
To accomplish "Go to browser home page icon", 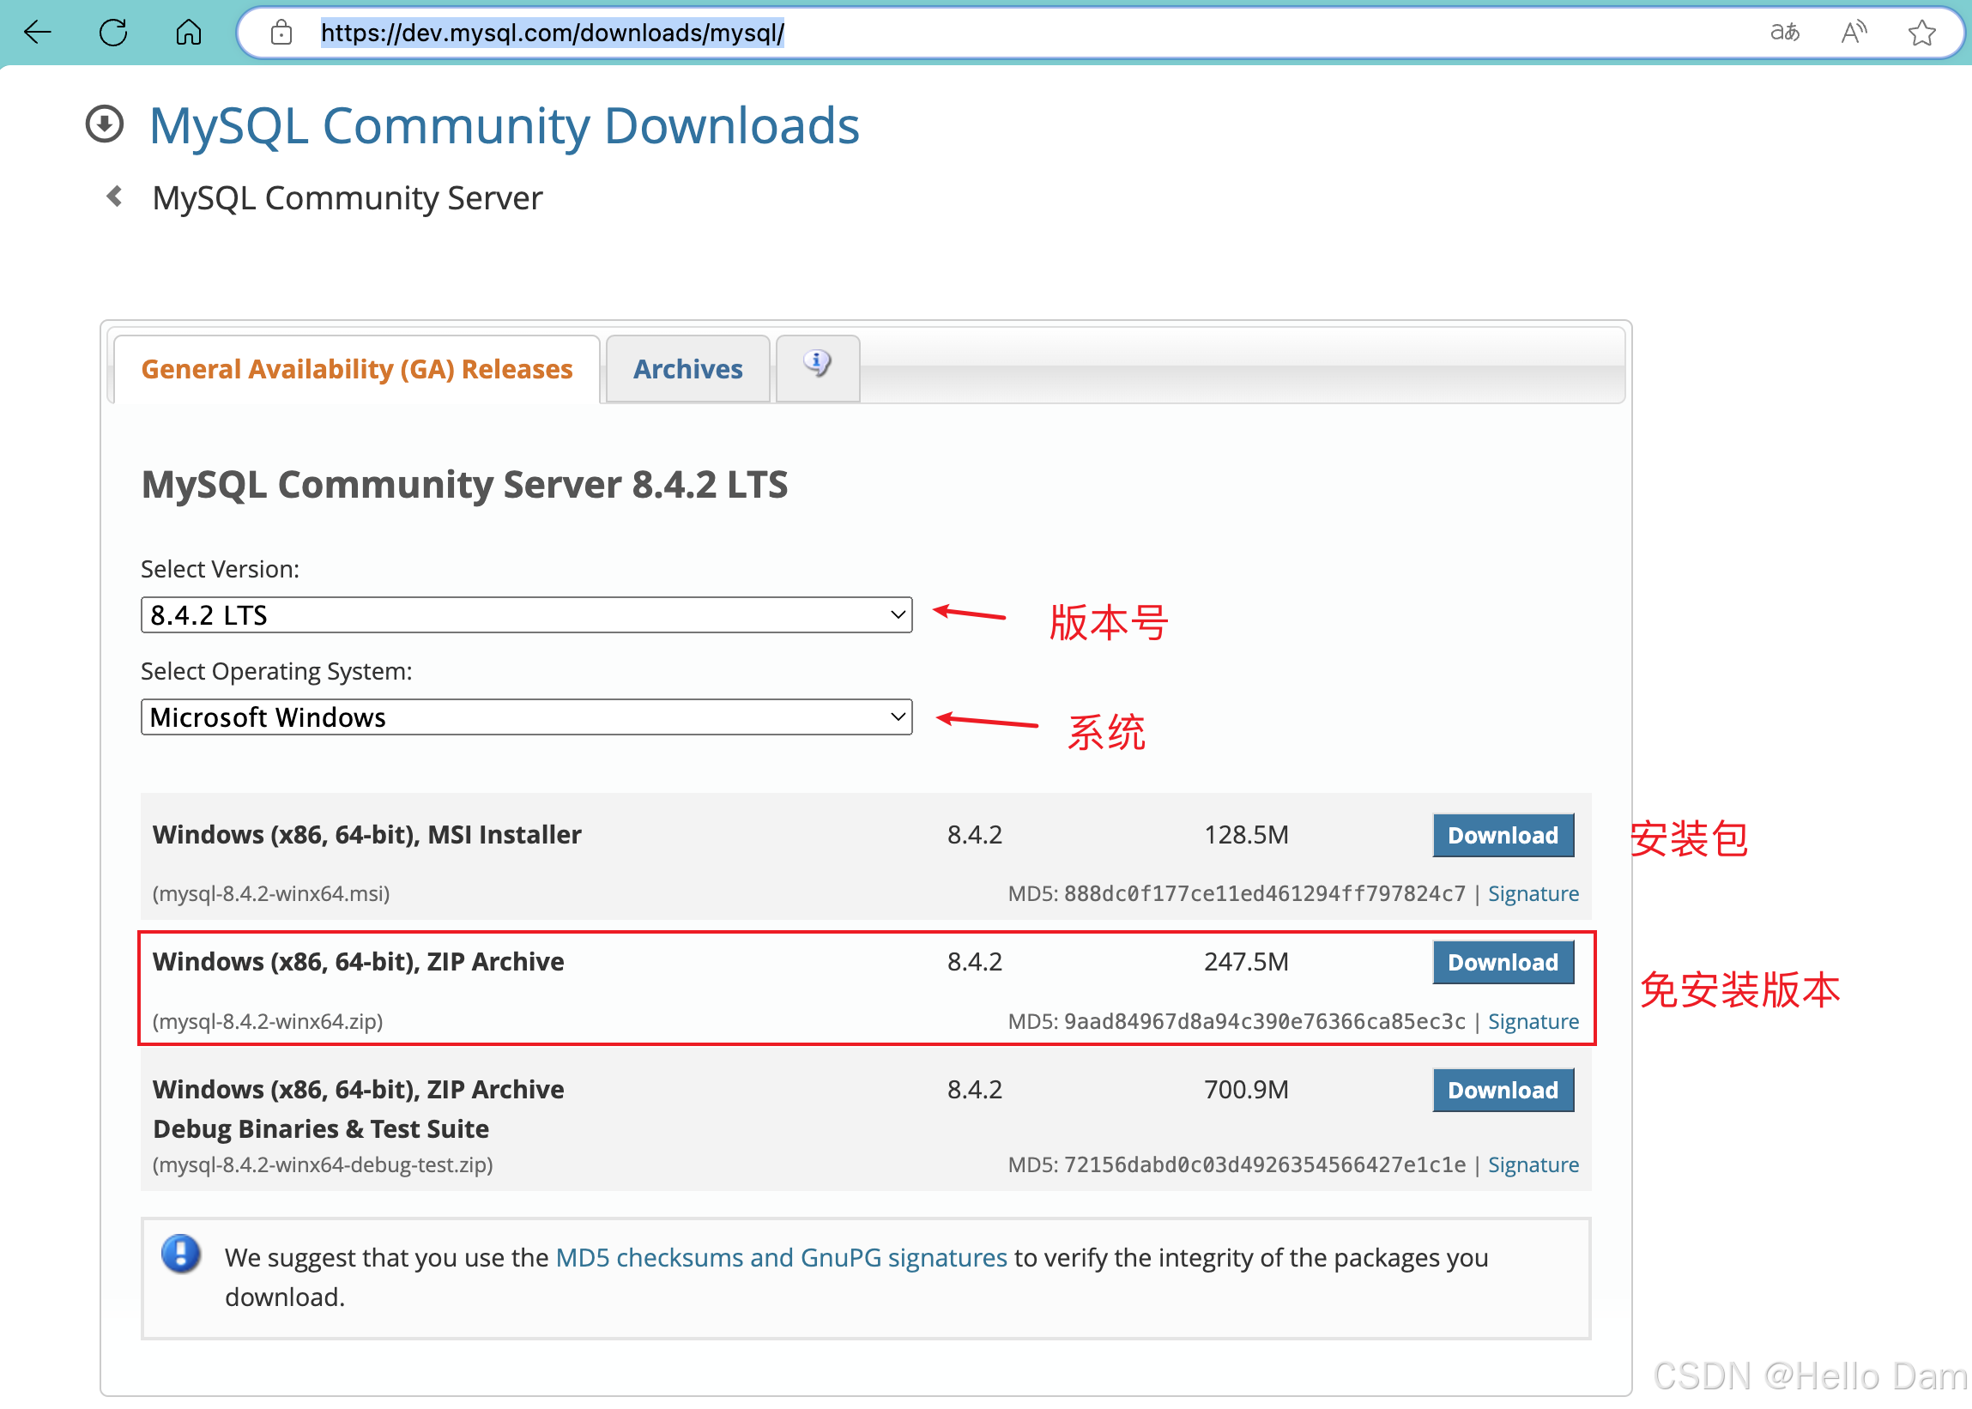I will coord(188,33).
